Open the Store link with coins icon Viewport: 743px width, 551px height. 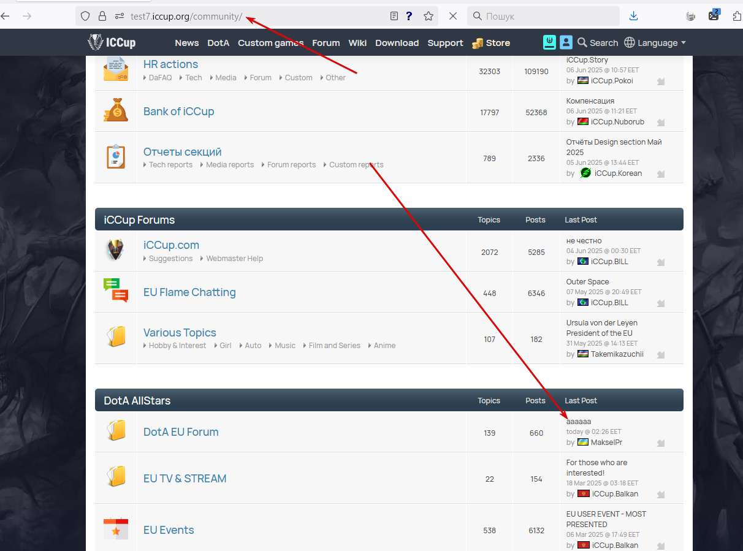[490, 43]
